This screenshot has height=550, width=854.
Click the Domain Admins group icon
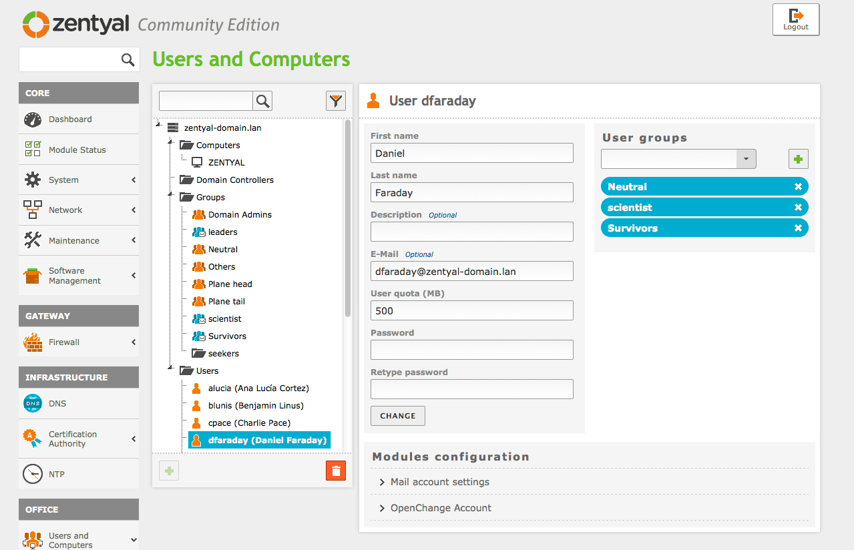point(199,214)
